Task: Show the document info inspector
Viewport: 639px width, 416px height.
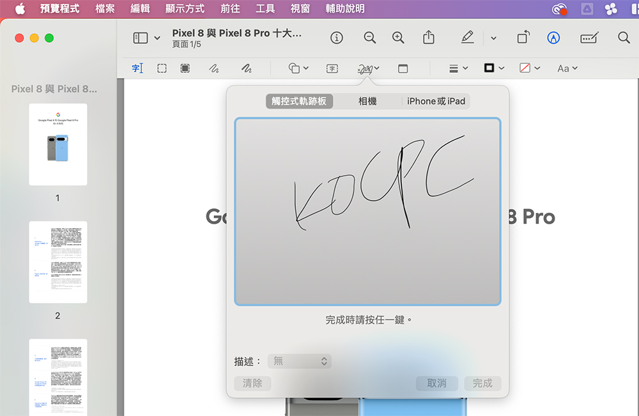Action: click(337, 38)
